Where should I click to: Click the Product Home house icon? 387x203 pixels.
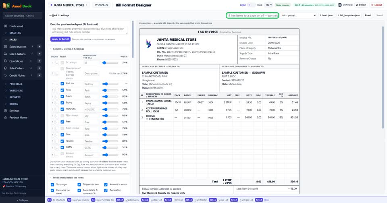click(x=5, y=118)
